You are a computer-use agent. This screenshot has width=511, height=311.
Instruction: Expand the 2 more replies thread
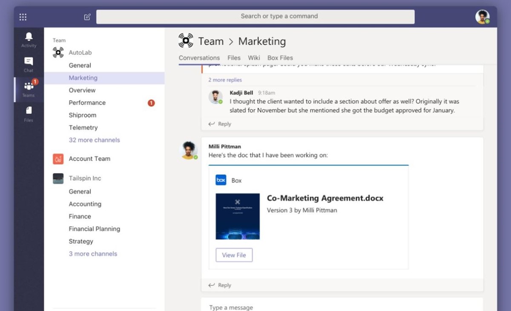point(225,80)
